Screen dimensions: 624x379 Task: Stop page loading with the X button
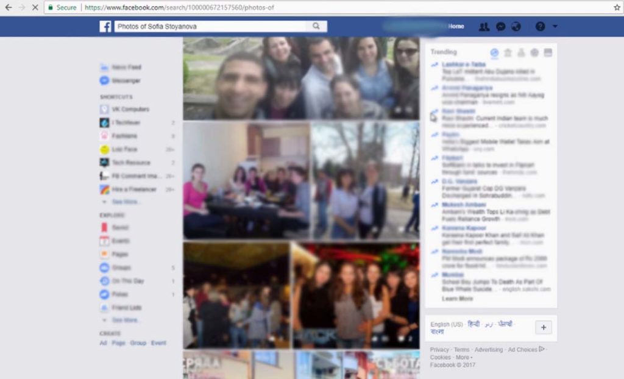[x=35, y=7]
